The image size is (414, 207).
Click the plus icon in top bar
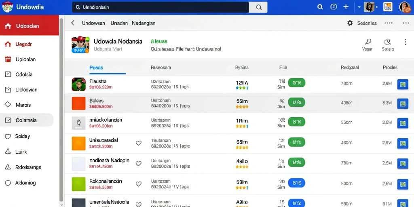pos(346,7)
